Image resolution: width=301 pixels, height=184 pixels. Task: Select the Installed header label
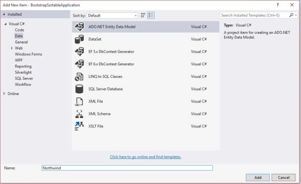point(15,14)
